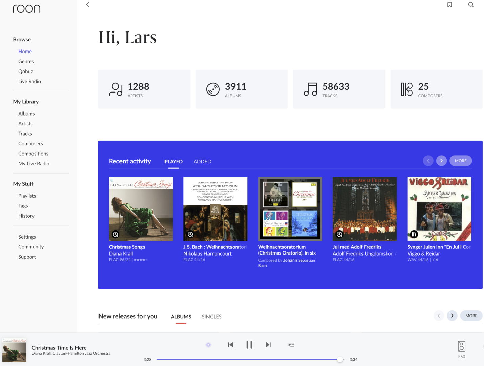
Task: Open My Live Radio in the sidebar
Action: 34,163
